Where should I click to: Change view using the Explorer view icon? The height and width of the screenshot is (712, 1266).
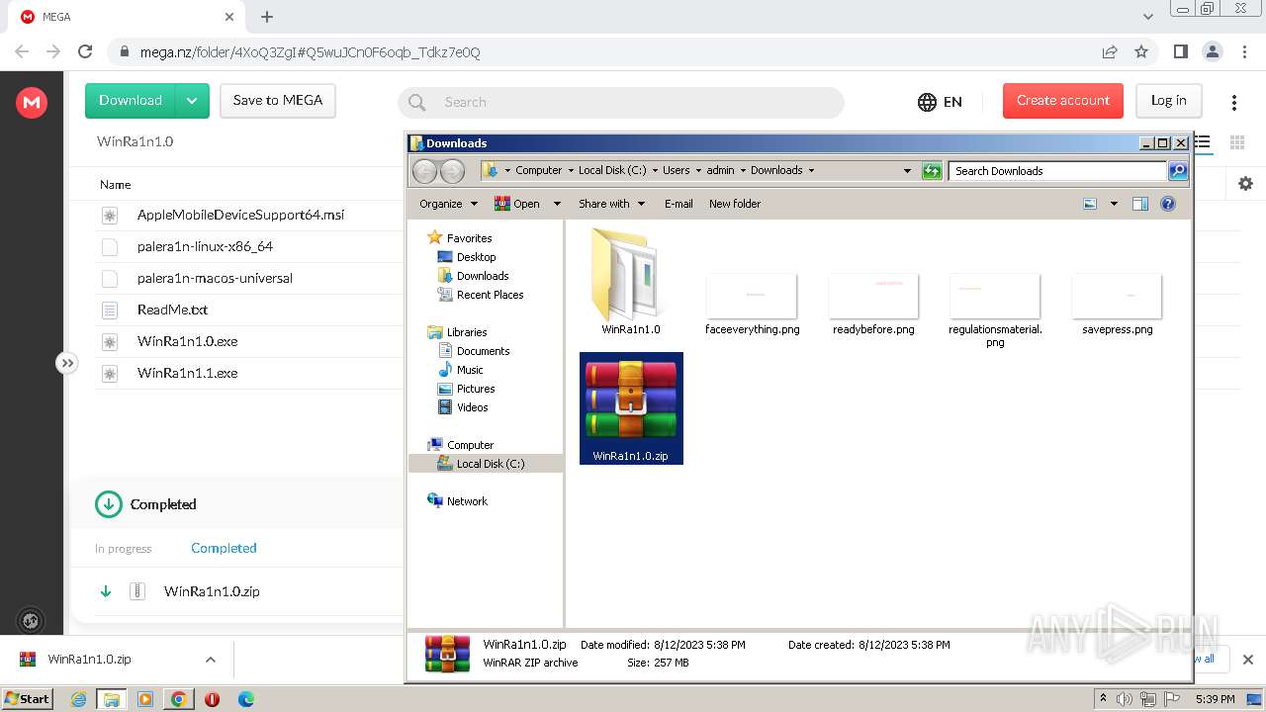click(x=1090, y=204)
